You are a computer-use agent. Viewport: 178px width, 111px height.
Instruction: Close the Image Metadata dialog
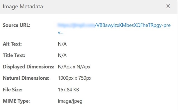click(168, 6)
